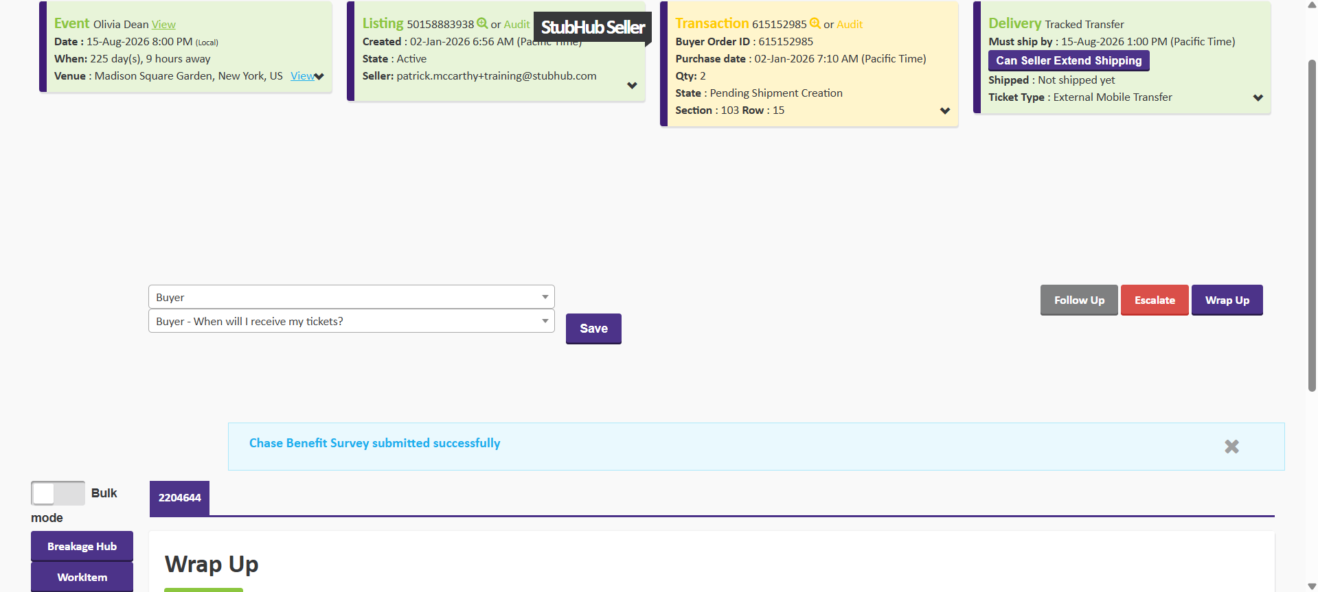The height and width of the screenshot is (592, 1318).
Task: Click the magnifier icon next to Transaction ID
Action: (815, 23)
